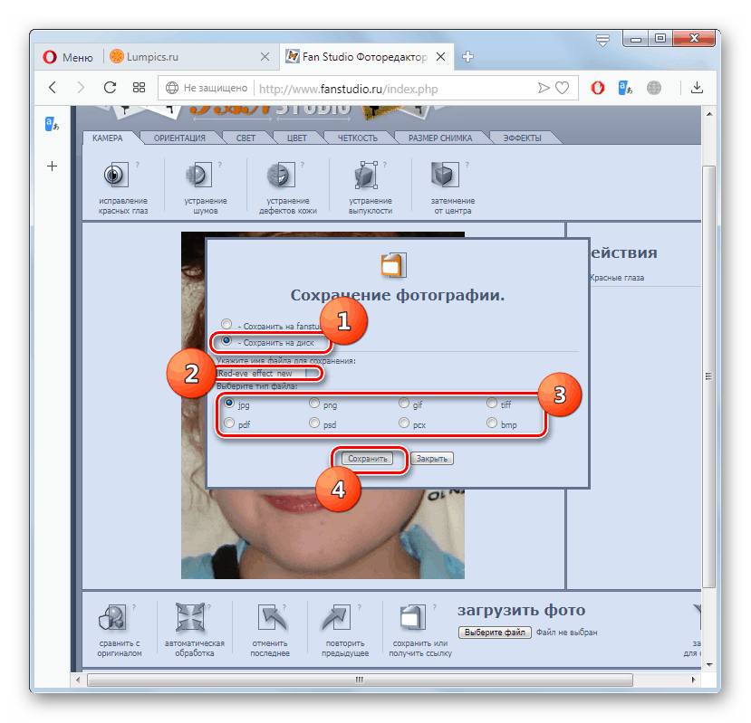This screenshot has width=751, height=723.
Task: Choose the gif file type
Action: [x=404, y=403]
